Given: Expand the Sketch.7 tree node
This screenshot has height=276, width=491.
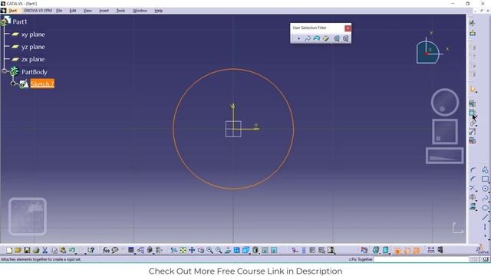Looking at the screenshot, I should 13,84.
